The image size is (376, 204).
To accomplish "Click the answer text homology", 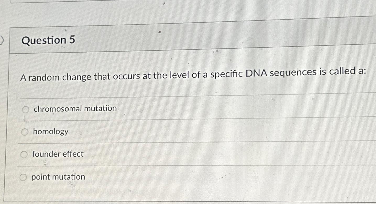I will [50, 132].
